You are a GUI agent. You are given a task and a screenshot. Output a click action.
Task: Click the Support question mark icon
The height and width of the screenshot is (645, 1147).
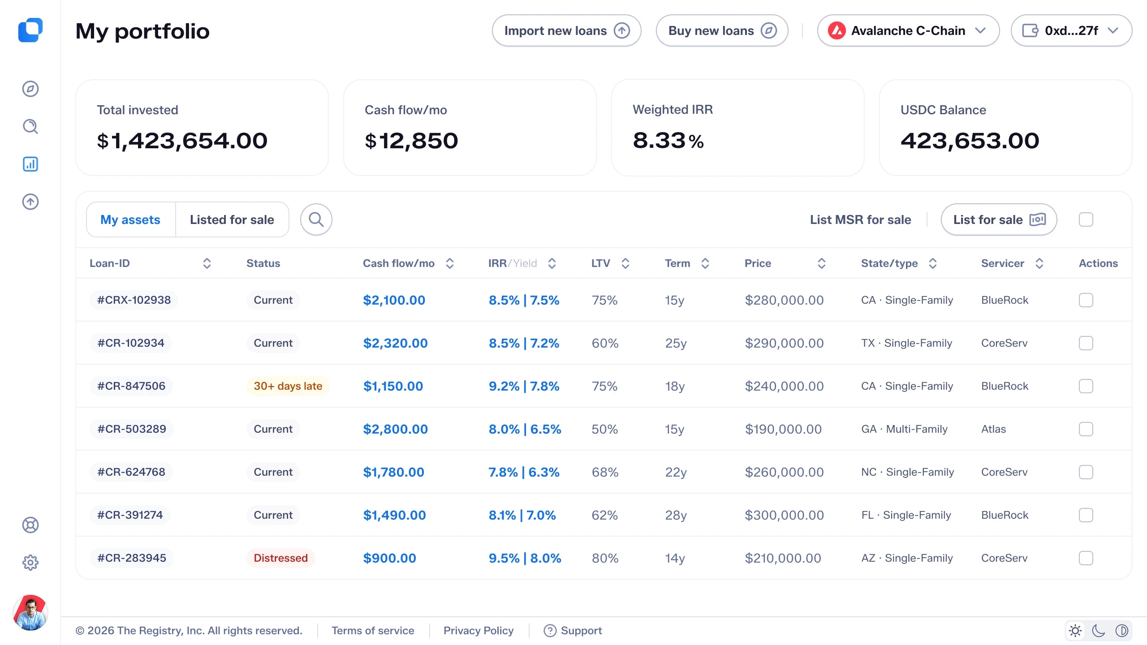pos(550,631)
